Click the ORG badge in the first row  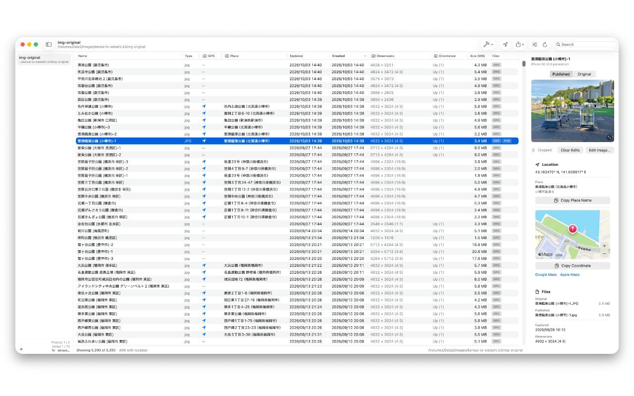click(x=496, y=65)
